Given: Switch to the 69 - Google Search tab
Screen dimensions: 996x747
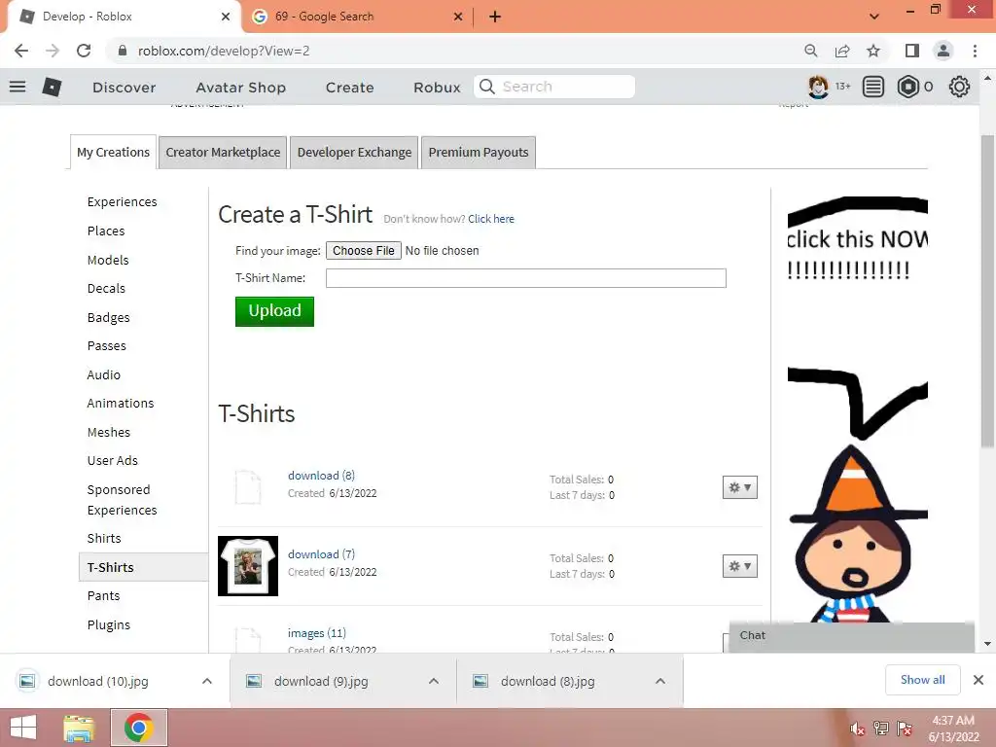Looking at the screenshot, I should (x=358, y=17).
